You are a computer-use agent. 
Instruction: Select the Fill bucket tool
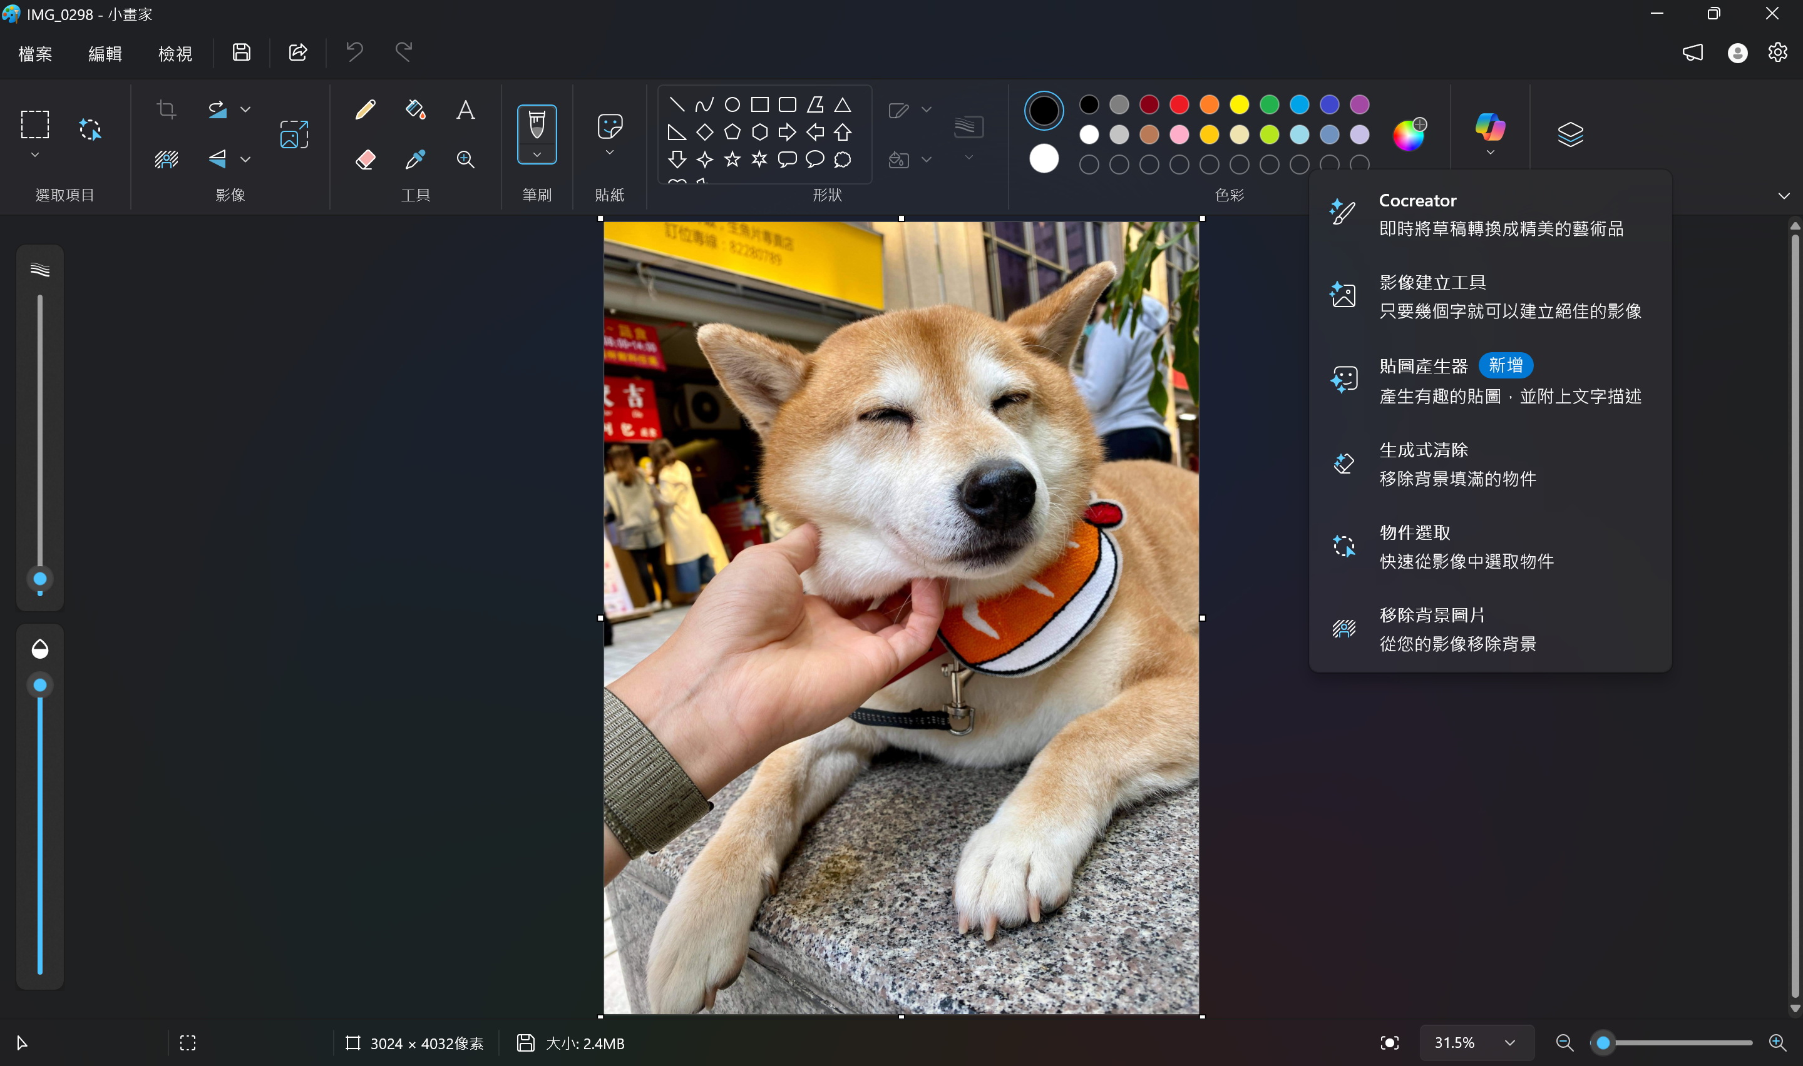(415, 110)
